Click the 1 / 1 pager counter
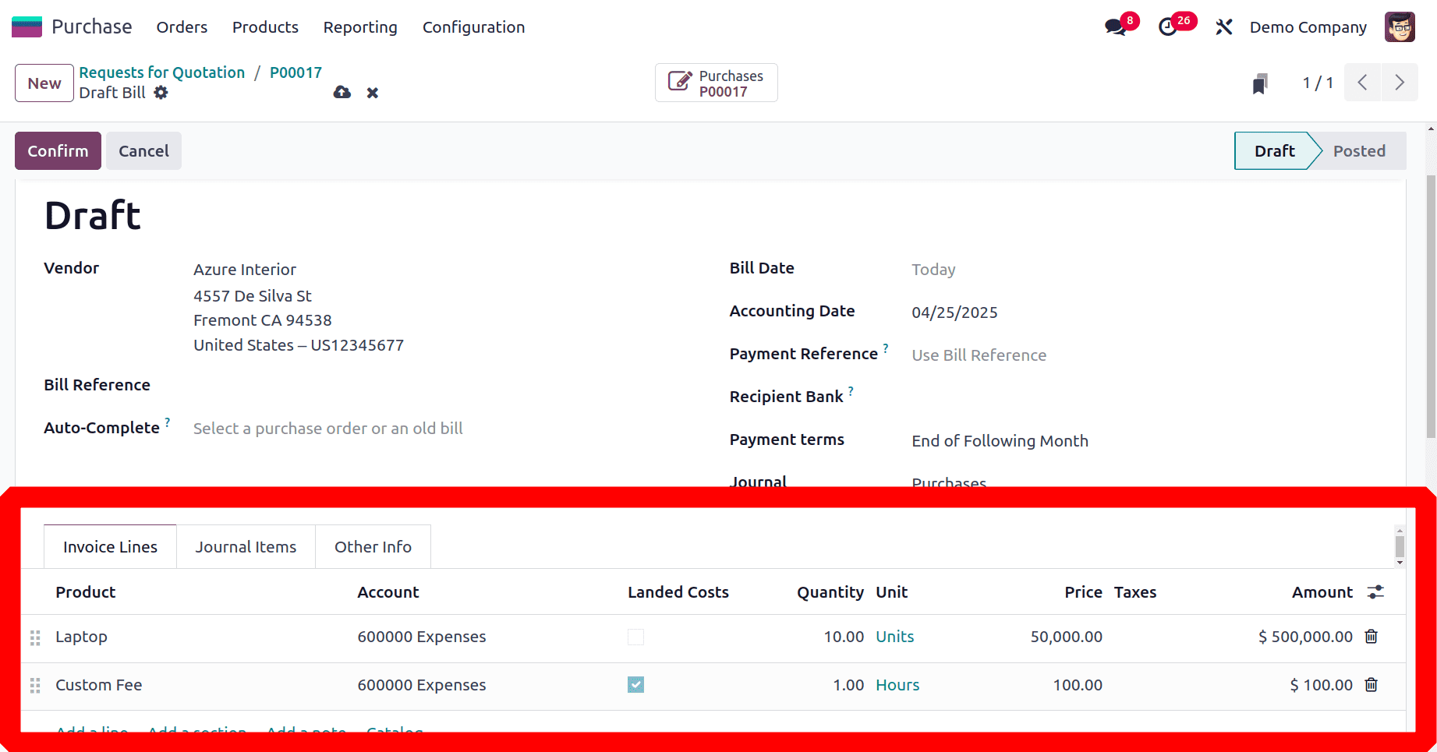The width and height of the screenshot is (1437, 752). click(1318, 83)
